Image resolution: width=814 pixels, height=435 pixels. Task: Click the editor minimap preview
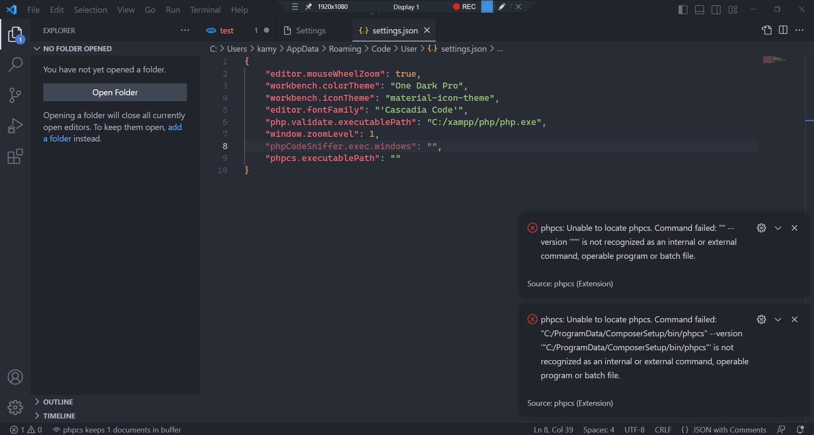[x=775, y=60]
